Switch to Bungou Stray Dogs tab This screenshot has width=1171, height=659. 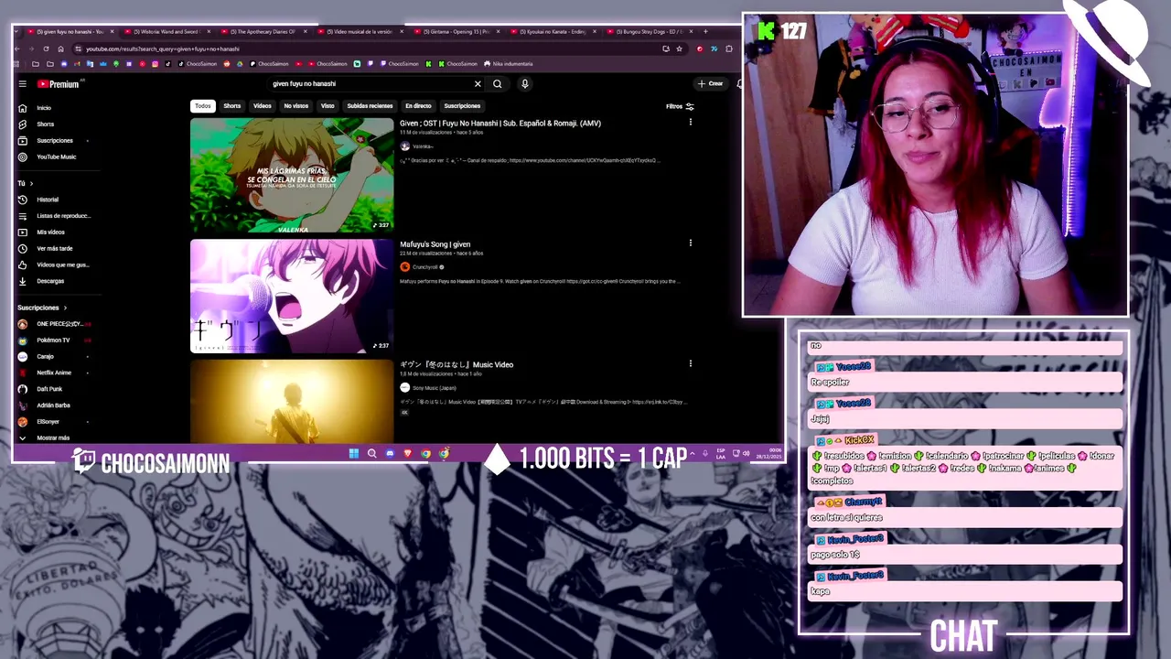point(650,31)
